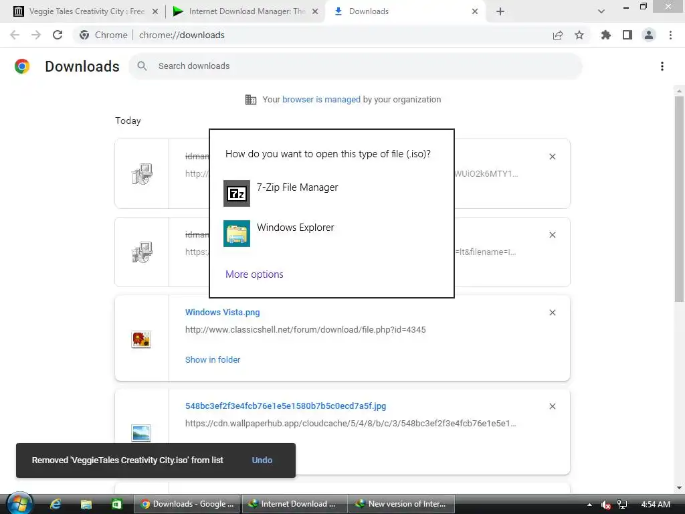Remove the second idman download from the list
Viewport: 685px width, 514px height.
(x=552, y=235)
